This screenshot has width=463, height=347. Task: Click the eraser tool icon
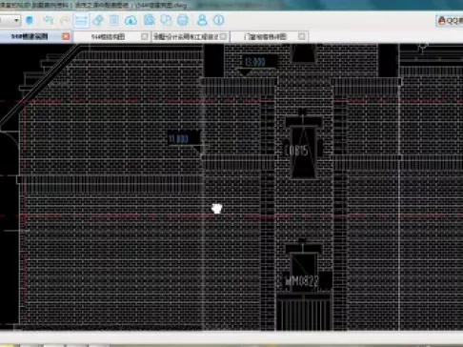click(x=98, y=20)
